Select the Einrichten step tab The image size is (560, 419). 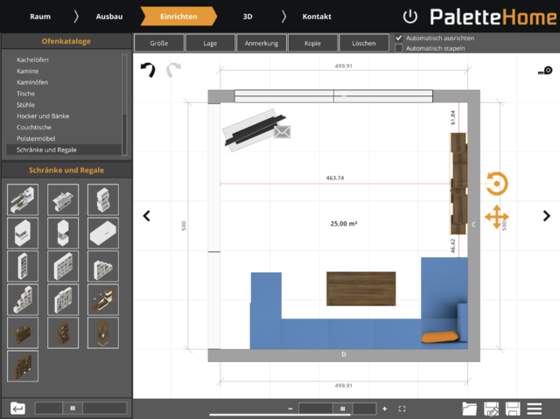[178, 17]
